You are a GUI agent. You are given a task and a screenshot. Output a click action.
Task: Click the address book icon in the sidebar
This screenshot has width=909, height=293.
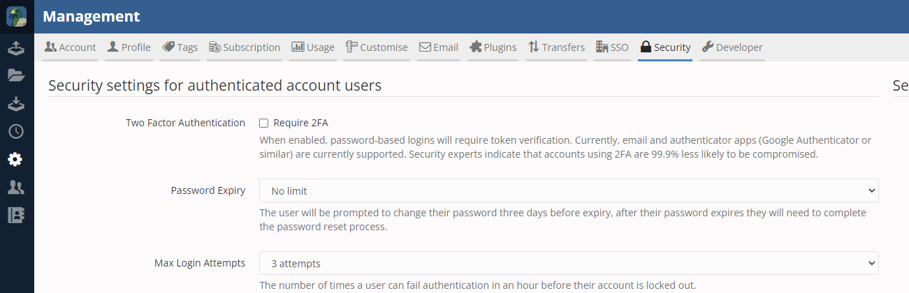tap(16, 215)
